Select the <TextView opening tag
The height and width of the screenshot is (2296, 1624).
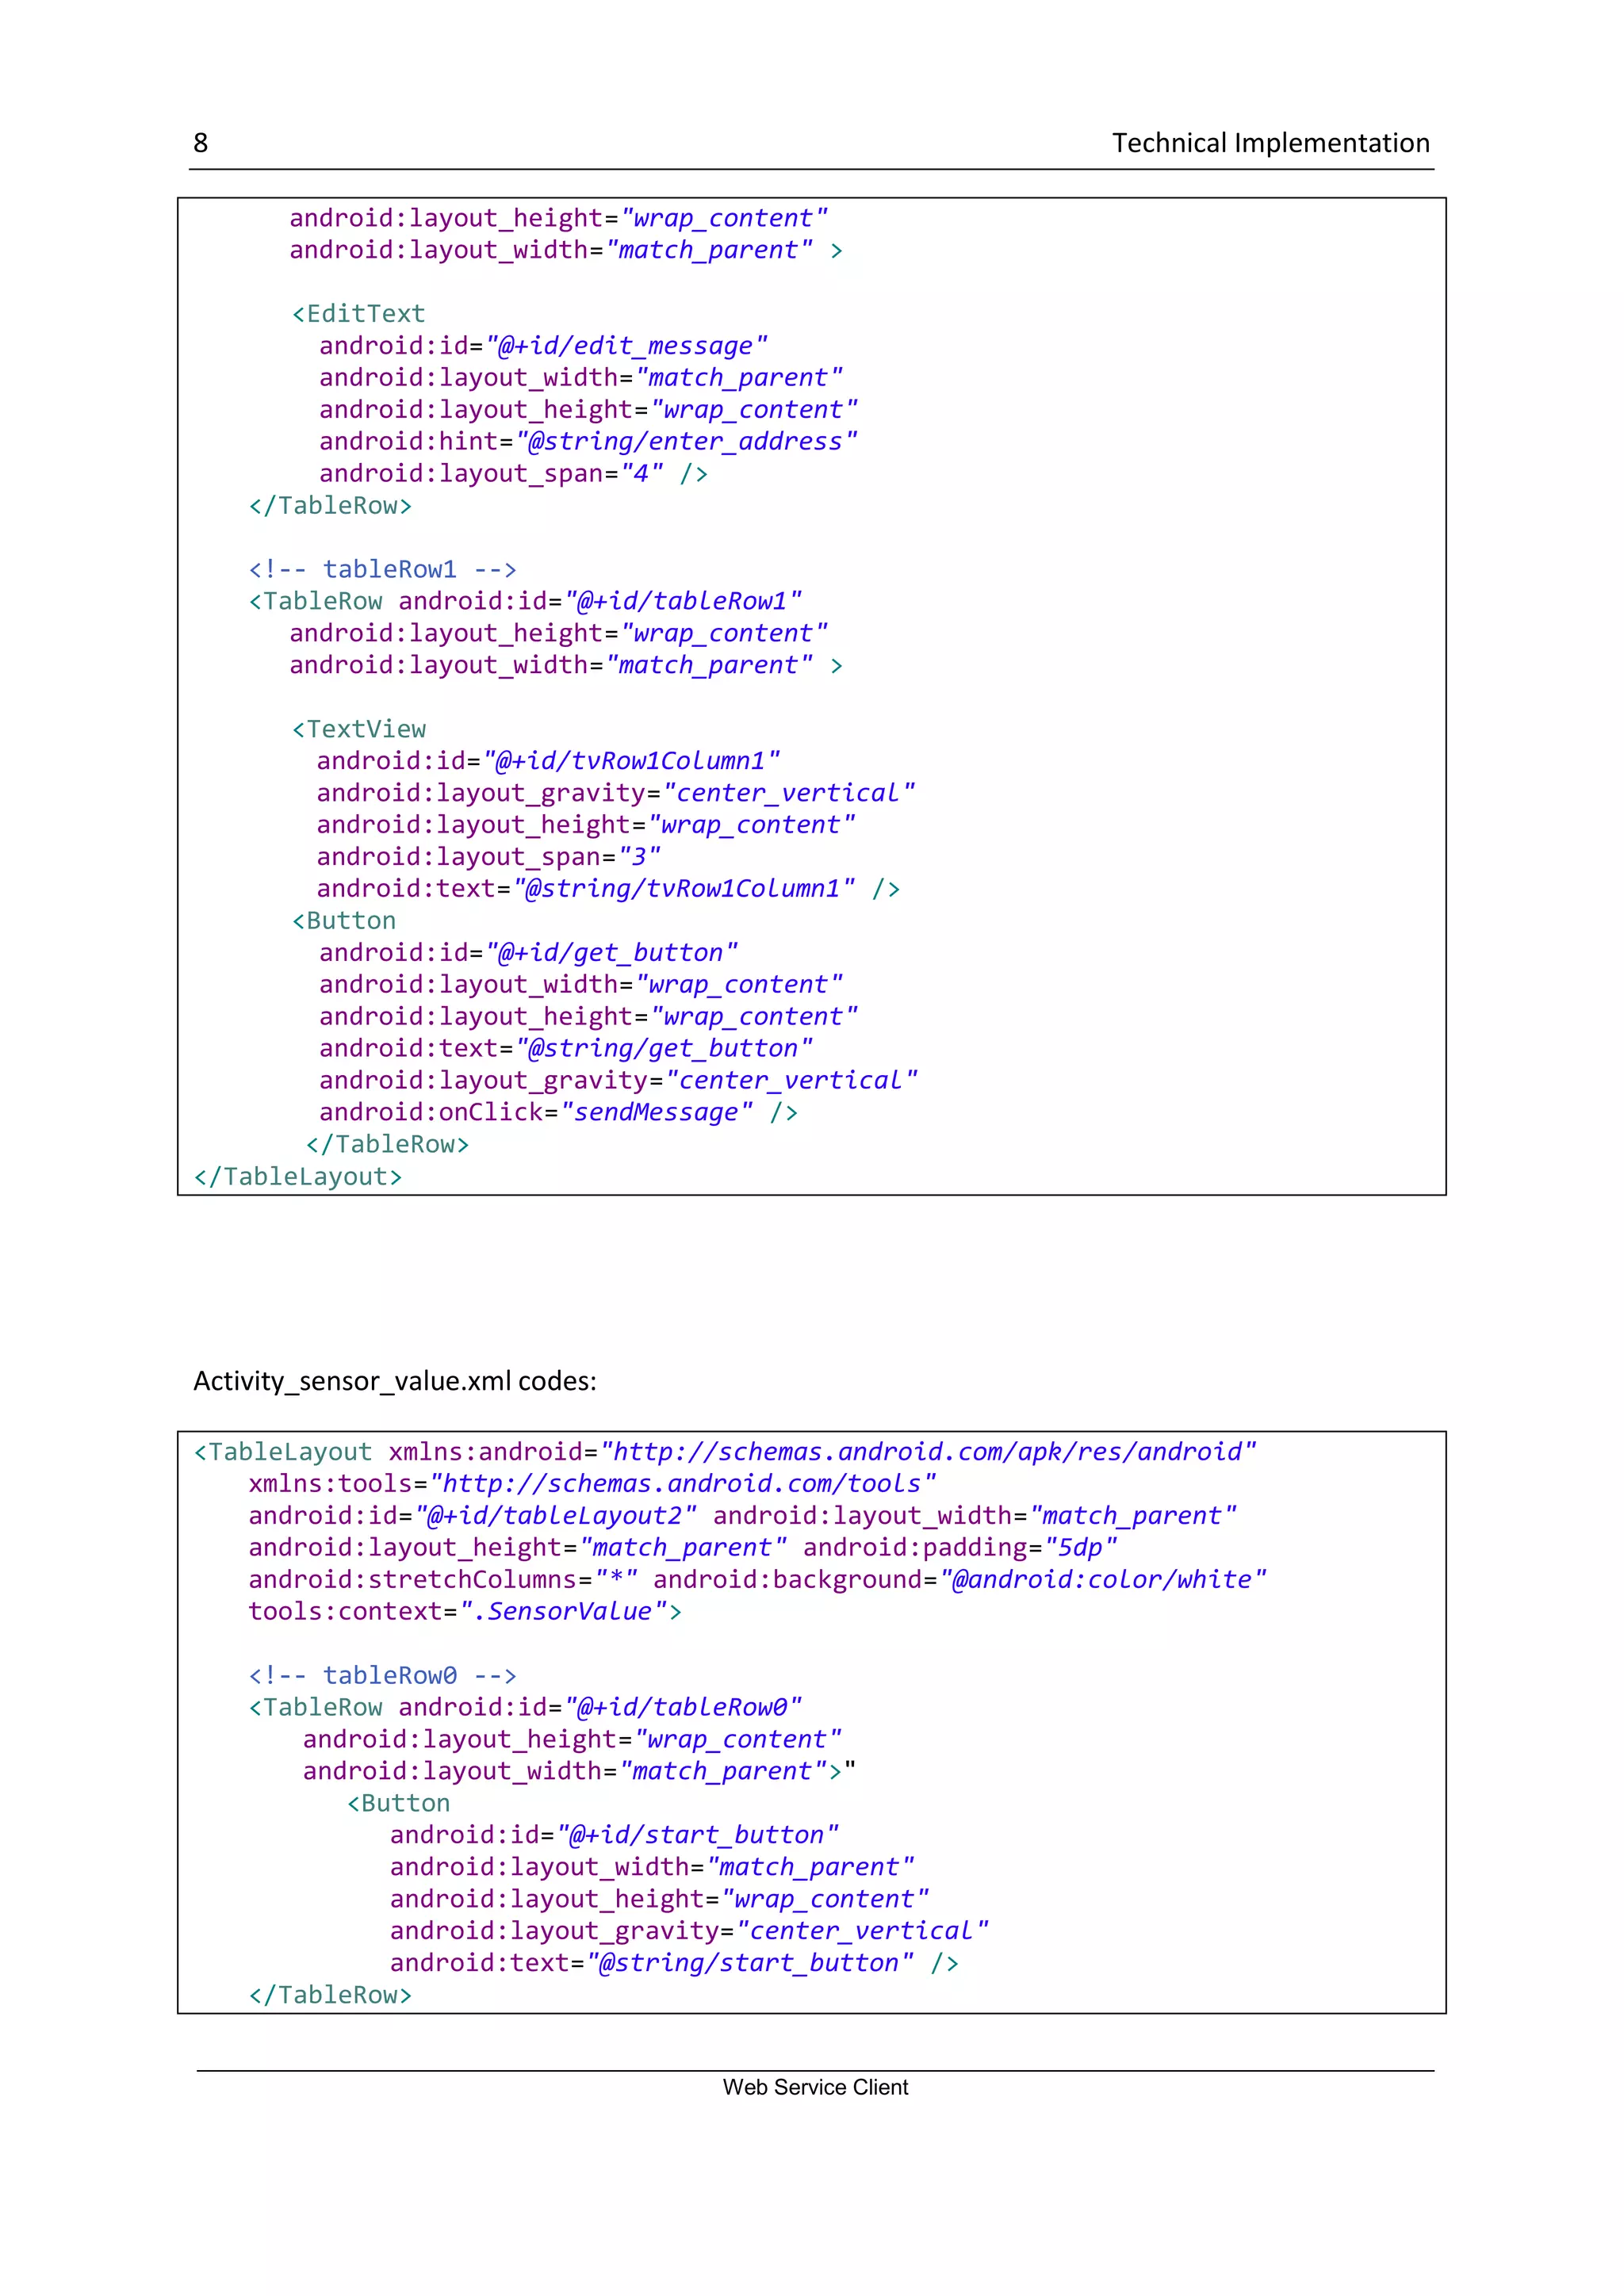click(x=358, y=729)
